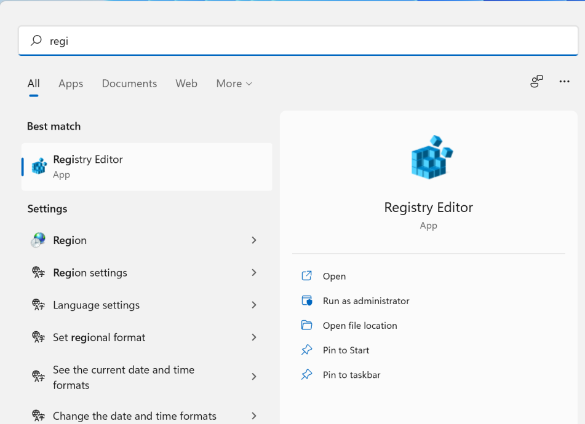585x424 pixels.
Task: Click the Open file location folder icon
Action: pos(307,325)
